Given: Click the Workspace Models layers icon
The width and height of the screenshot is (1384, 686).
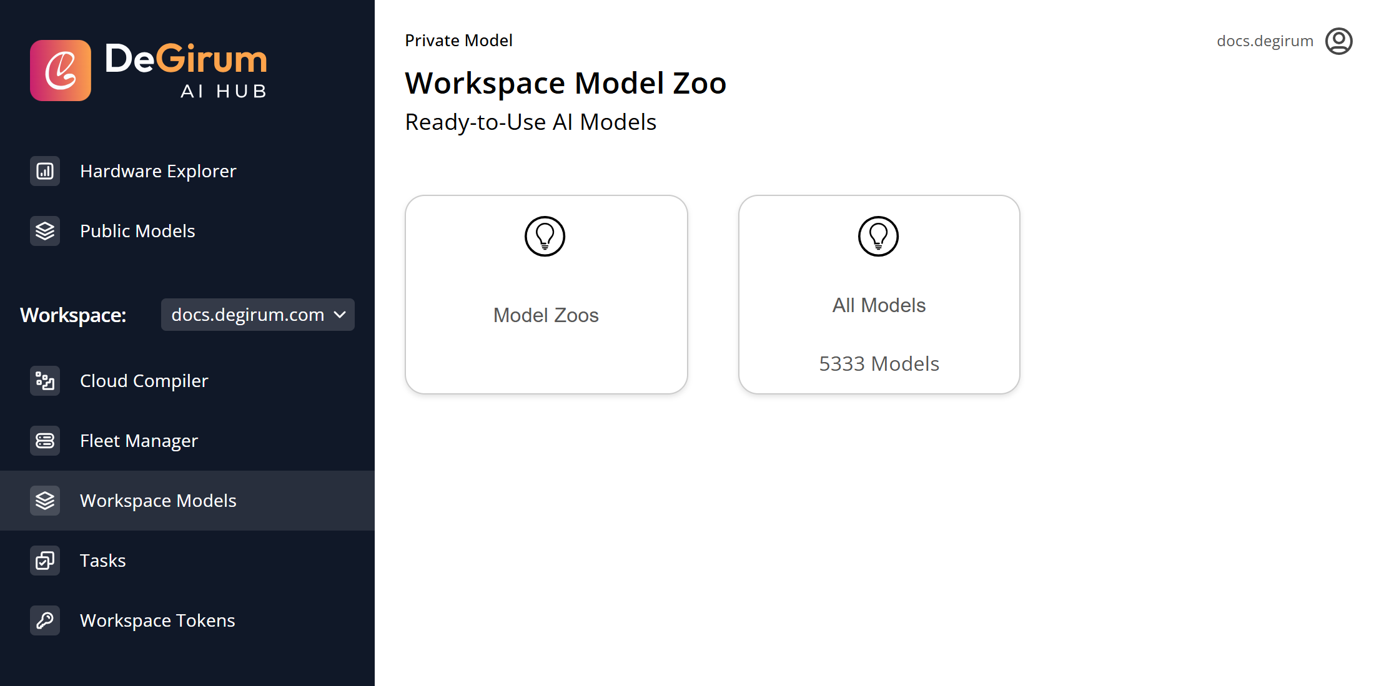Looking at the screenshot, I should tap(45, 501).
